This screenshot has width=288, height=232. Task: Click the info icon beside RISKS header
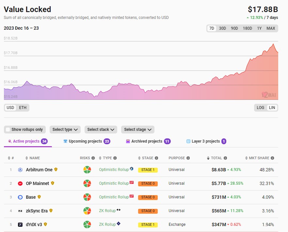(93, 158)
